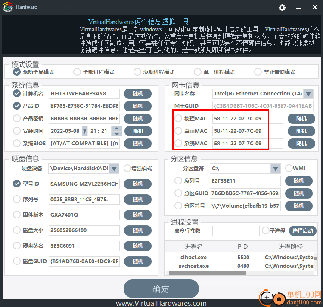Viewport: 323px width, 307px height.
Task: Randomize the hard disk 固件版本
Action: 138,215
